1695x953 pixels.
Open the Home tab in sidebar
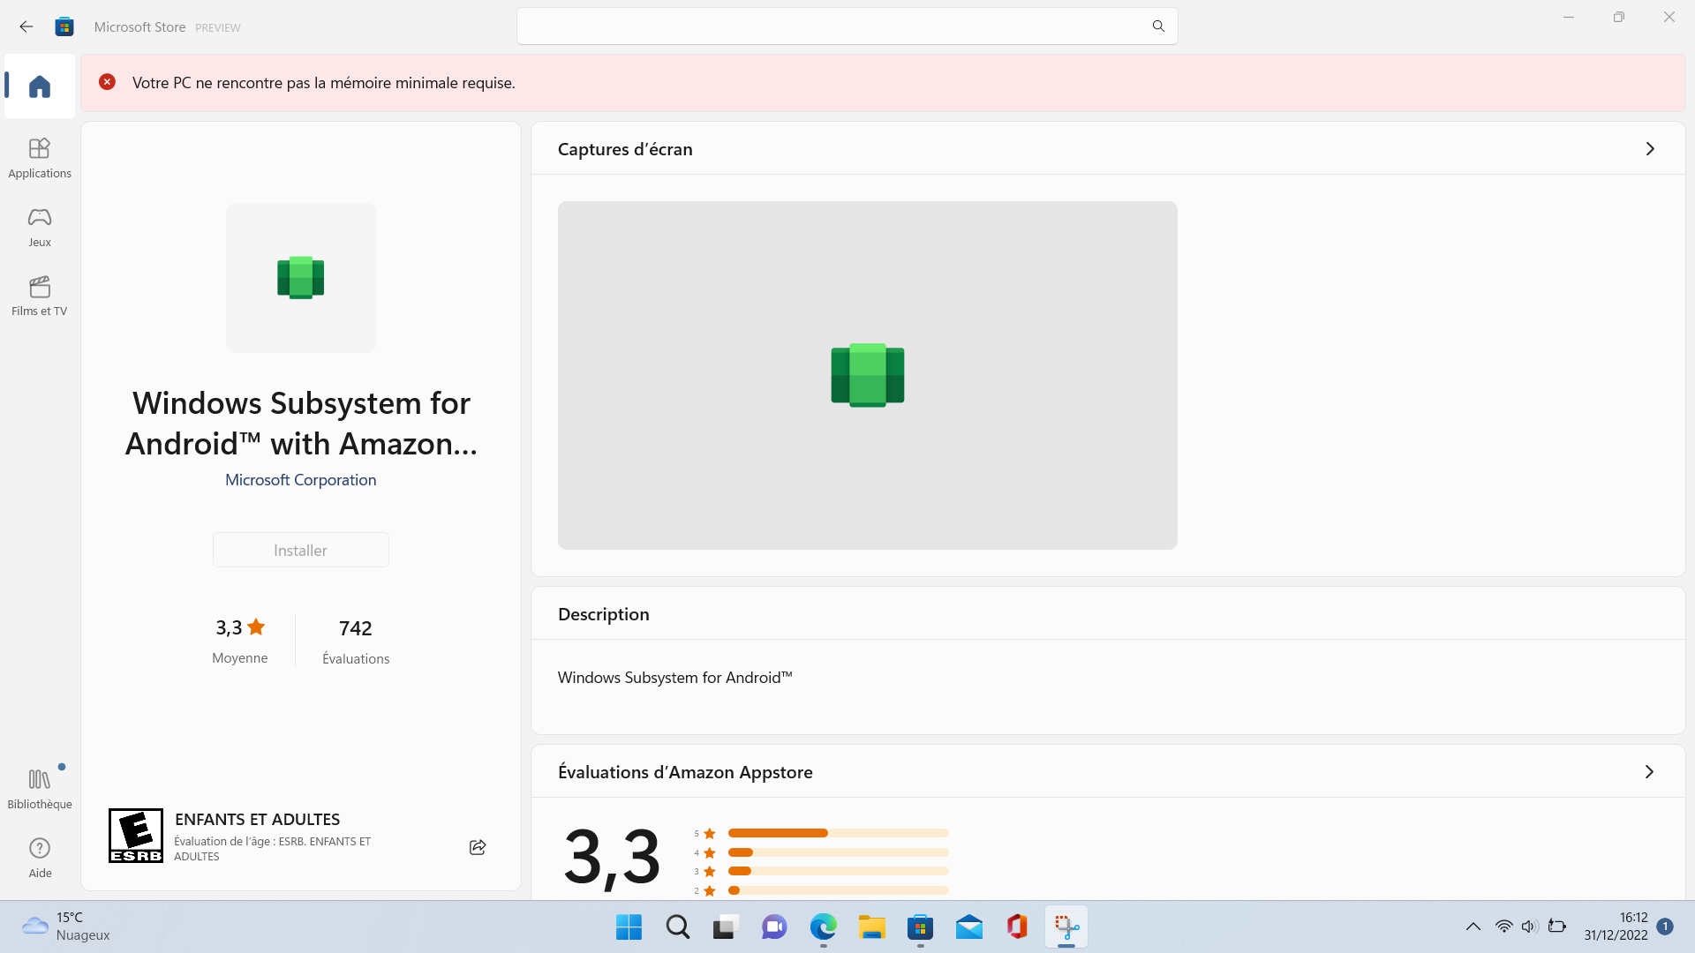[40, 86]
